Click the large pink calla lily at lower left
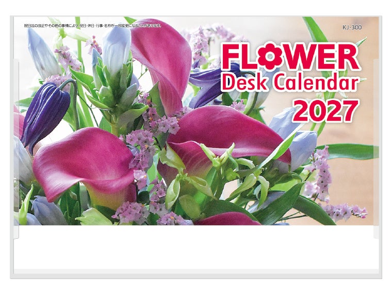 [85, 165]
